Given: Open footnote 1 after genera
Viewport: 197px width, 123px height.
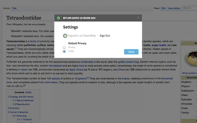Looking at the screenshot, I should click(x=88, y=78).
